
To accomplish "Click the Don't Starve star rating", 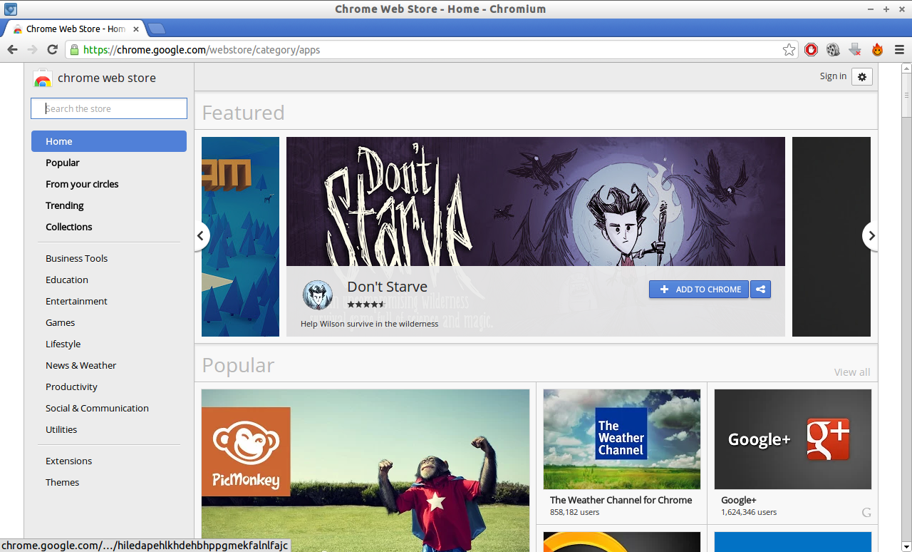I will (366, 305).
